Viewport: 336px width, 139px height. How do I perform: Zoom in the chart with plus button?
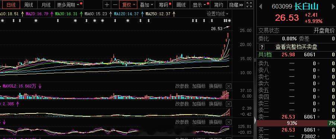point(107,5)
